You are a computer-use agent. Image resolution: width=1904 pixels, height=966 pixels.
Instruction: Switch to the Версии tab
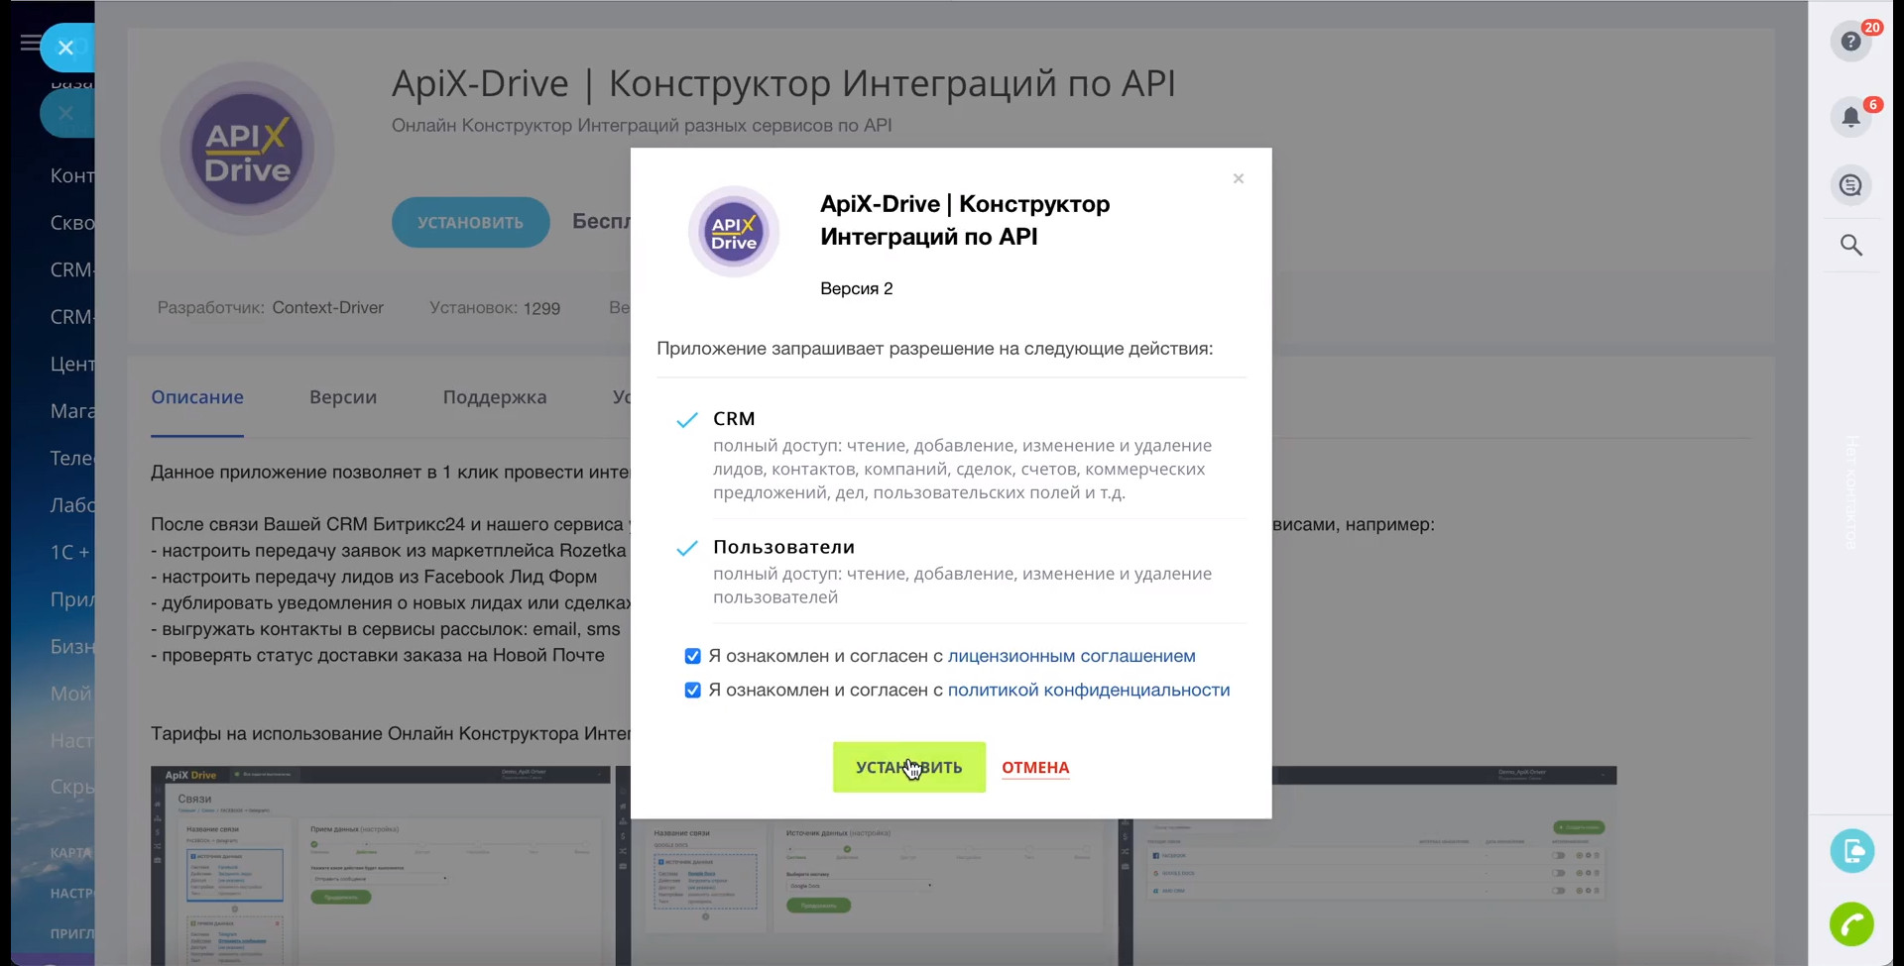tap(343, 397)
